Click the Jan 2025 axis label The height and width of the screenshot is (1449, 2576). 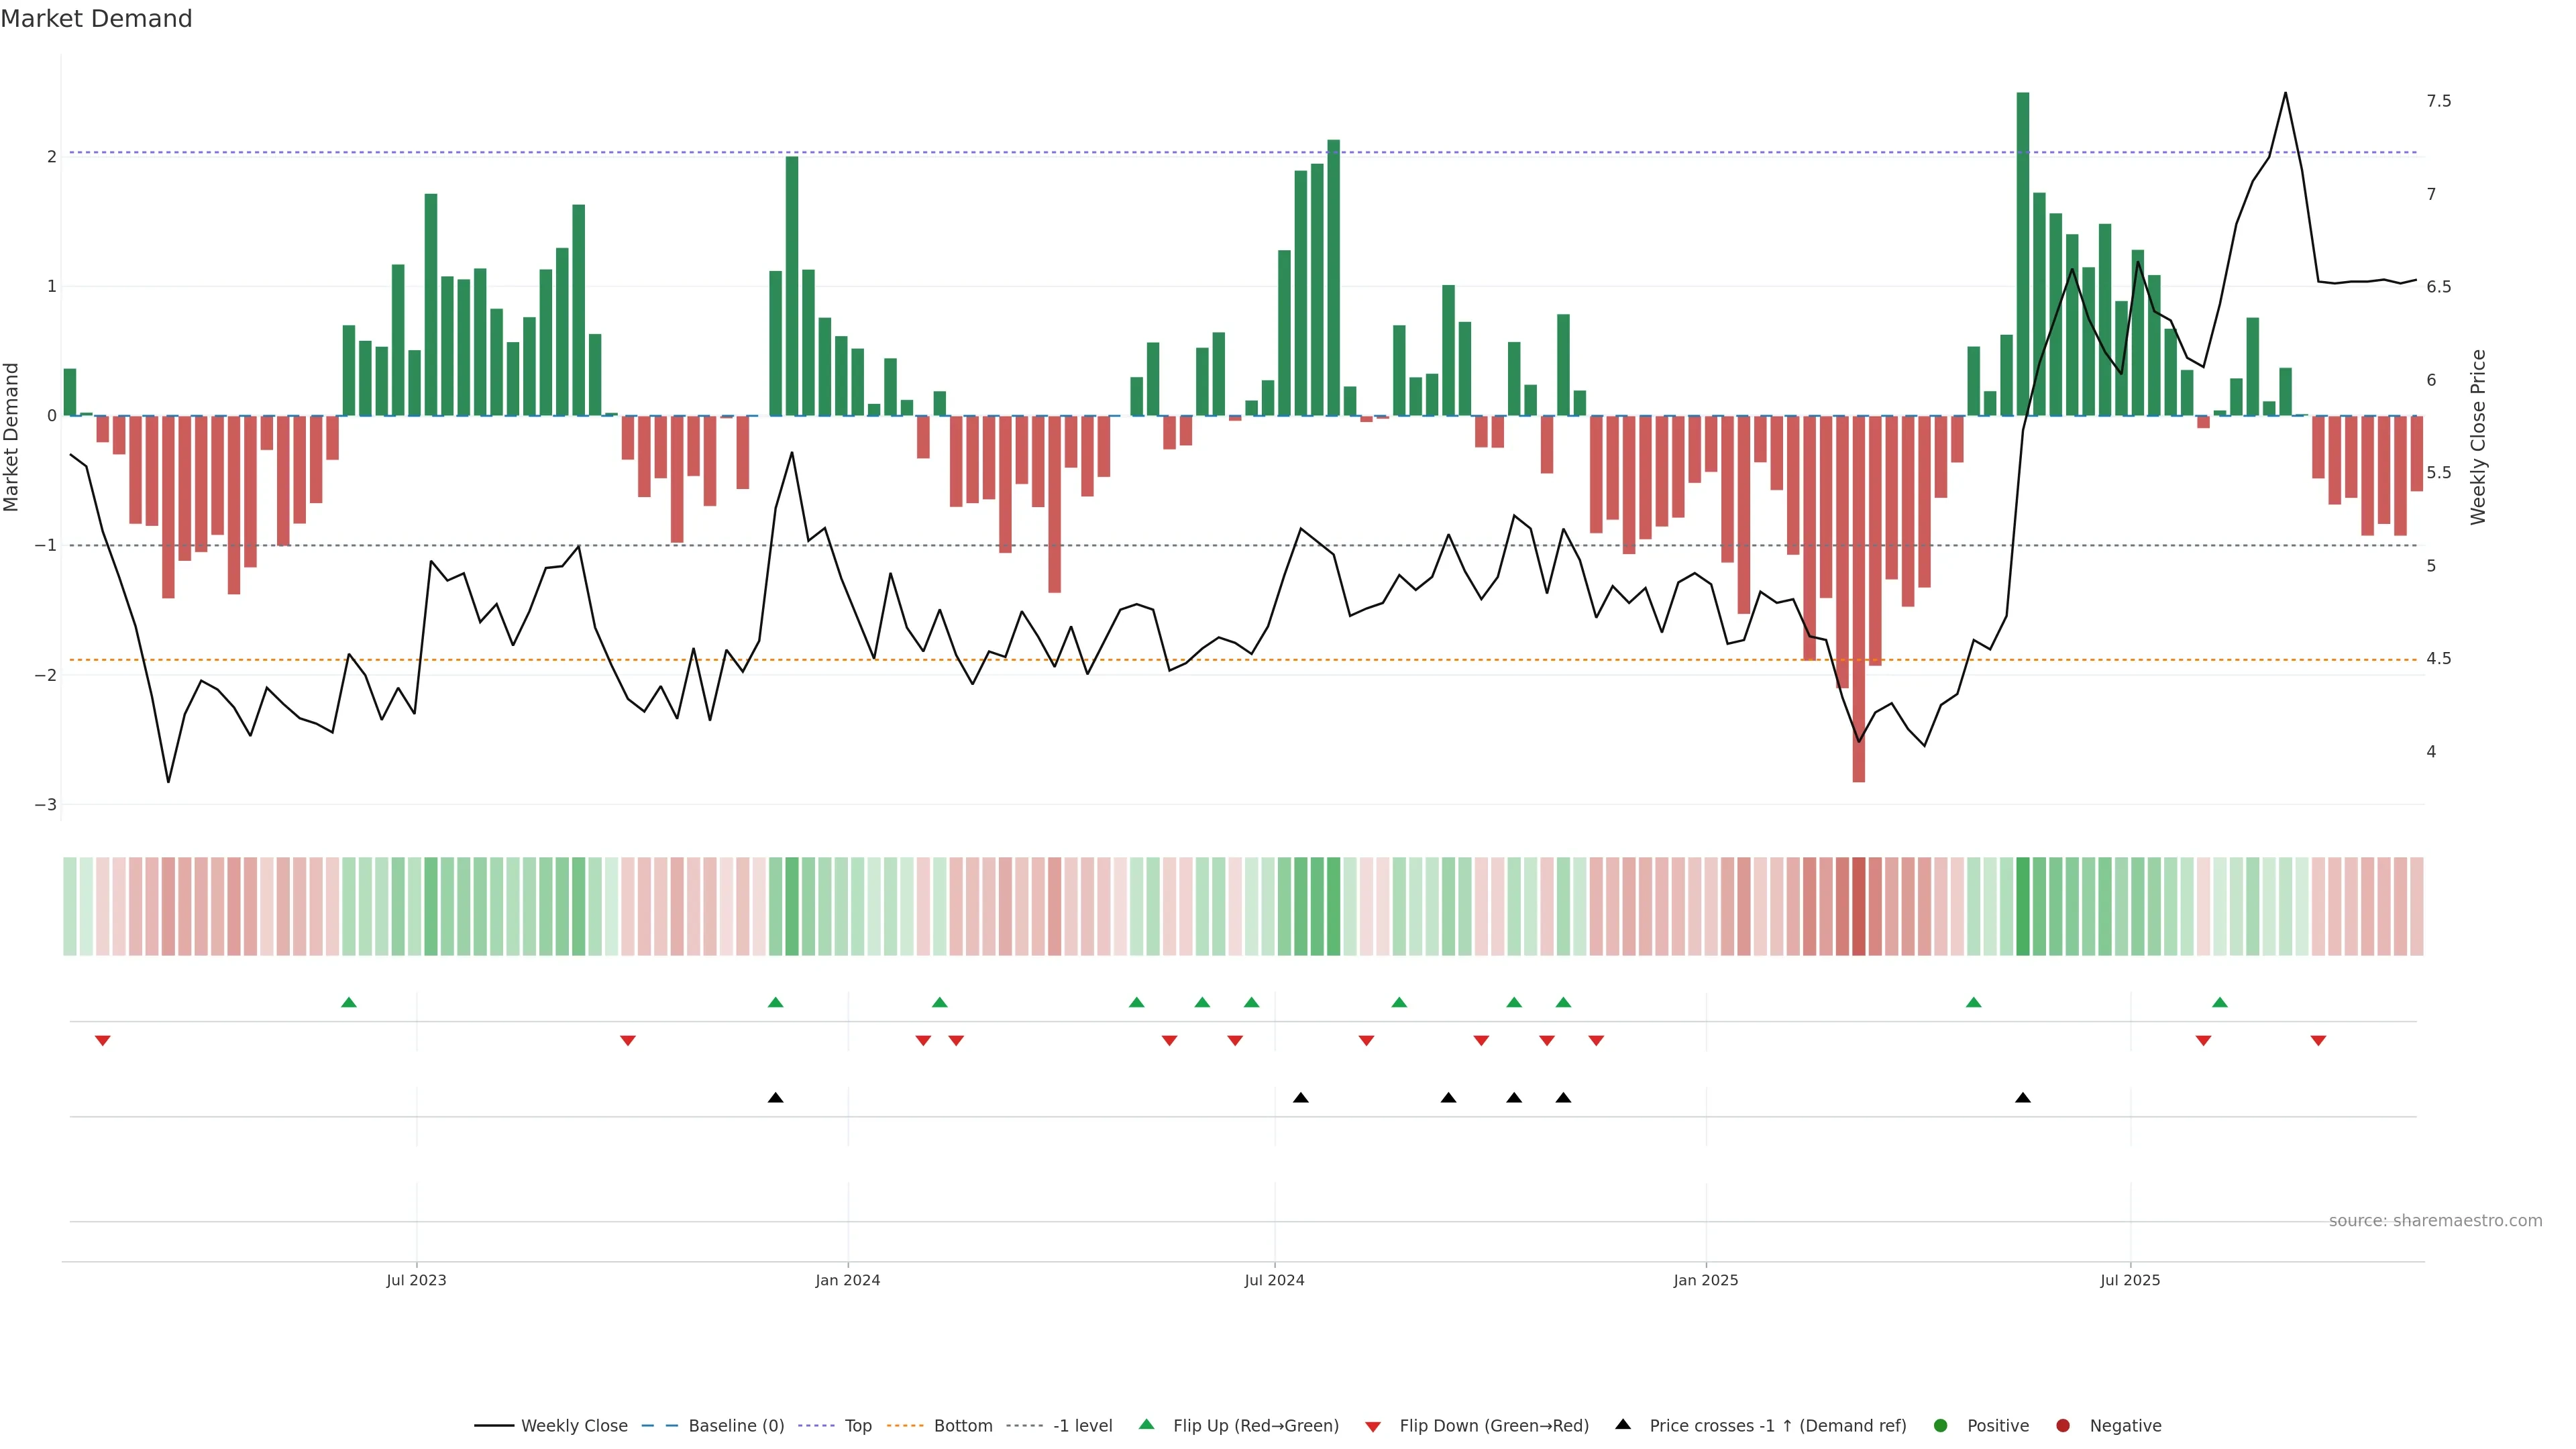[x=1706, y=1280]
